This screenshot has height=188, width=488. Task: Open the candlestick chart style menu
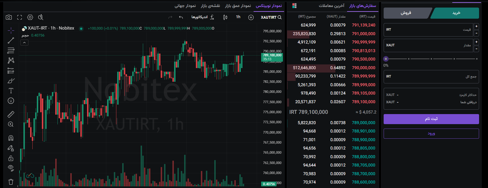click(225, 17)
